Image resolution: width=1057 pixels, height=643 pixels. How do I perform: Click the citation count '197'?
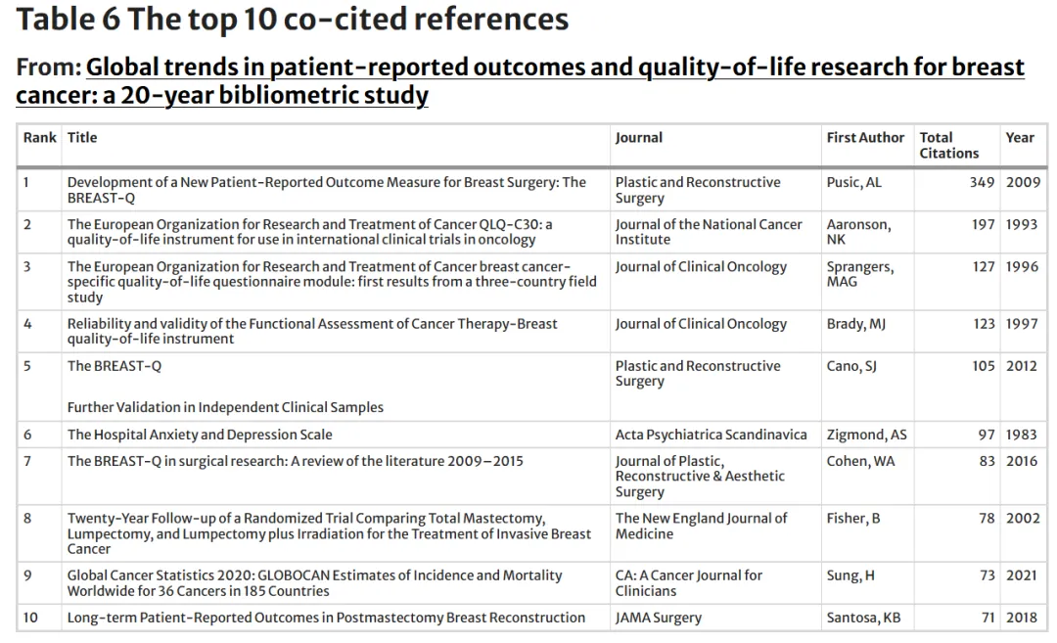pyautogui.click(x=983, y=224)
